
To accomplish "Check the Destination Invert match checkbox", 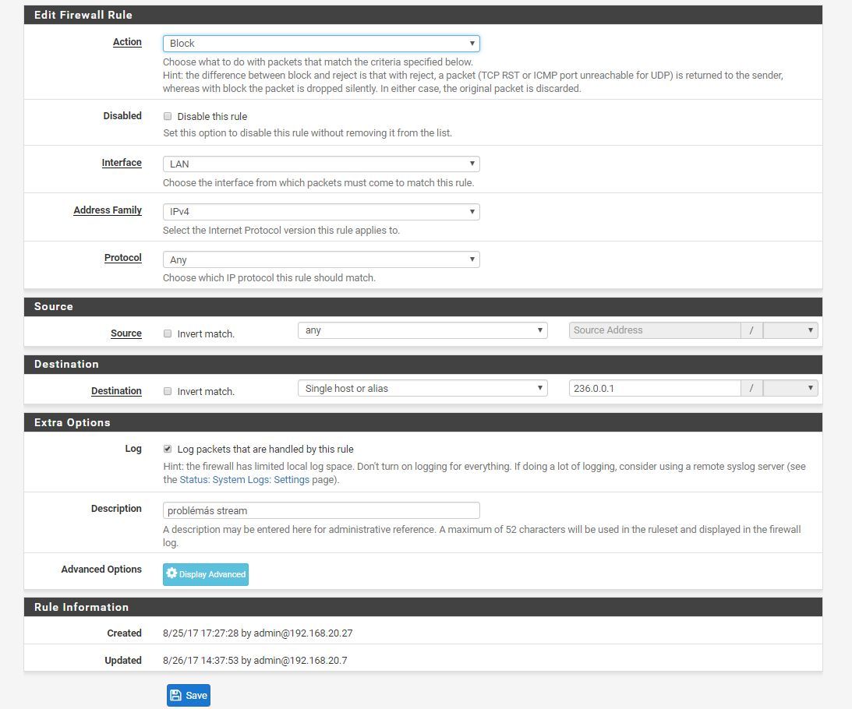I will pos(168,391).
